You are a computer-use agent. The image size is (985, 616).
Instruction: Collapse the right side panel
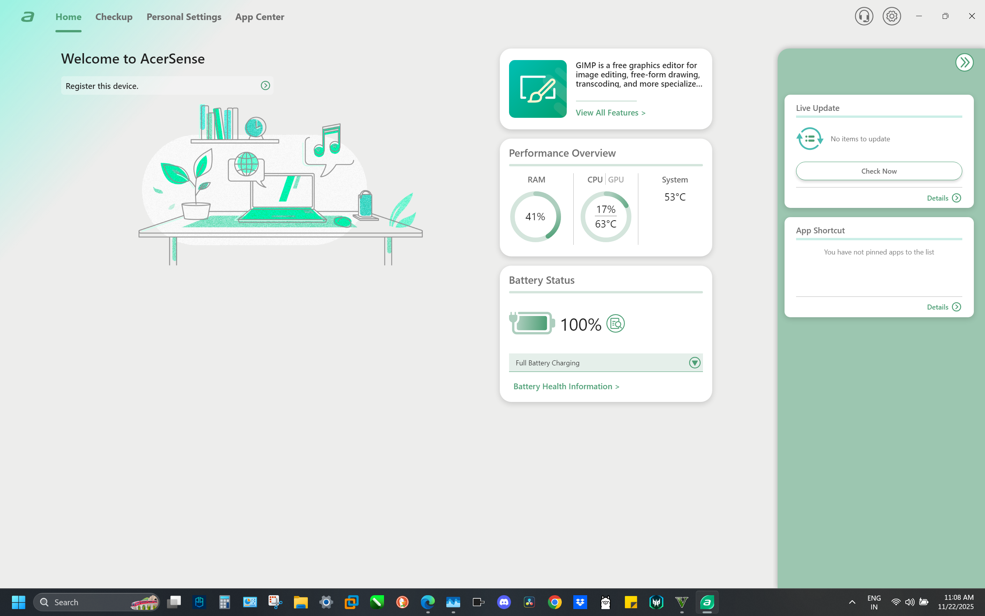964,62
